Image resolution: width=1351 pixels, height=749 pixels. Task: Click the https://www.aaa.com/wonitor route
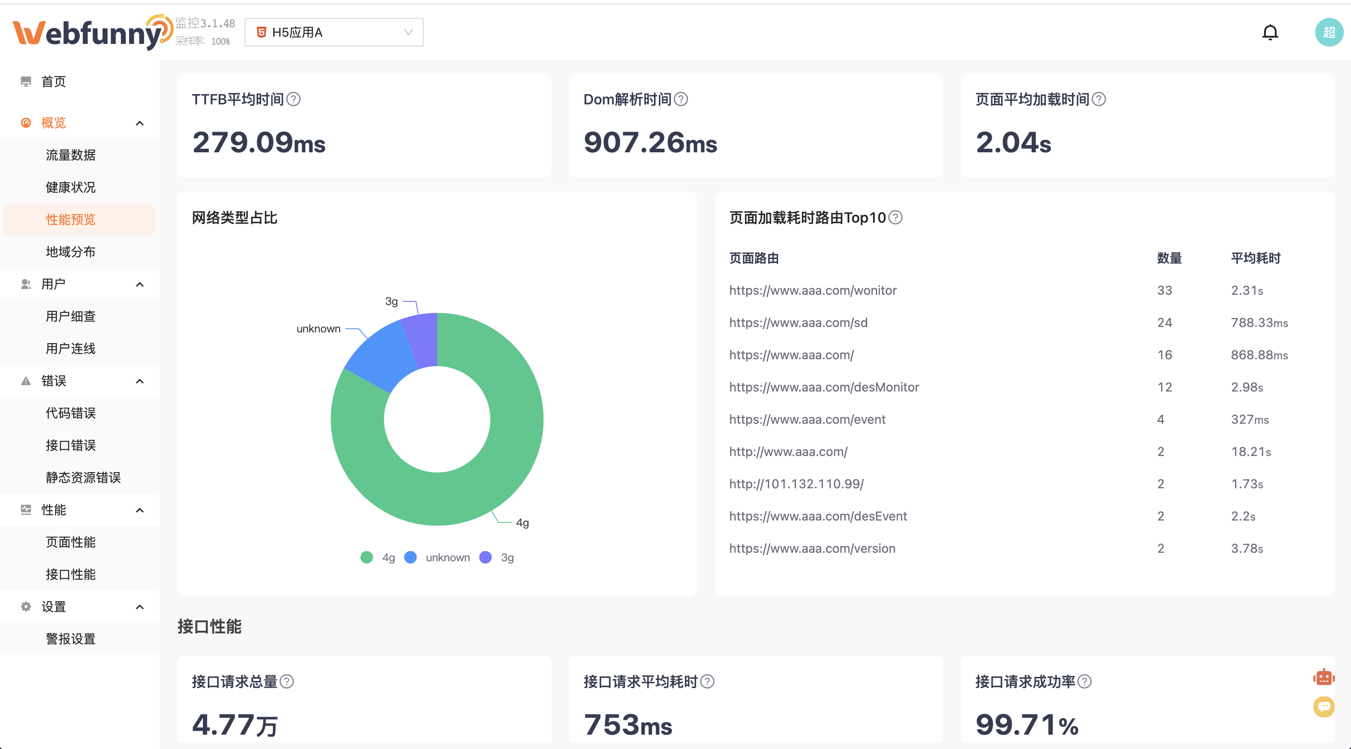pos(813,290)
